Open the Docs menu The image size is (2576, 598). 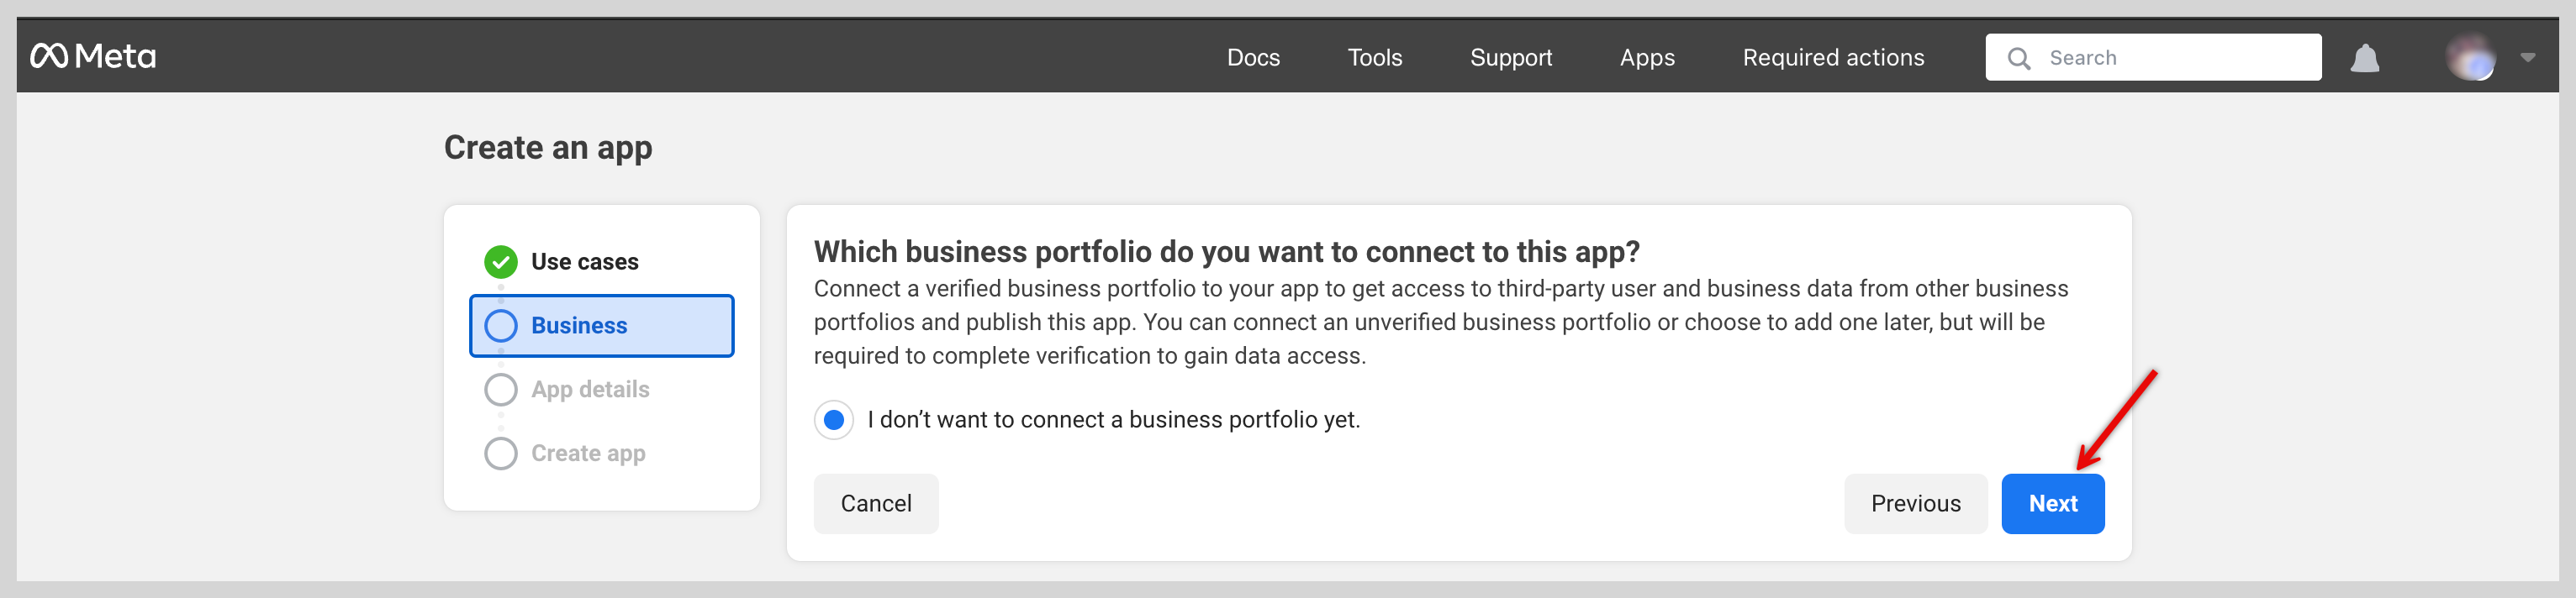pyautogui.click(x=1253, y=58)
